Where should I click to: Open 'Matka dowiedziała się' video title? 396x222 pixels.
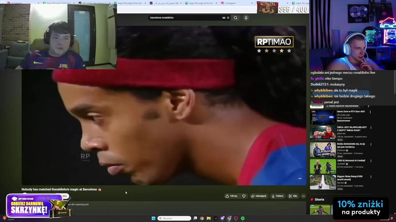[x=351, y=145]
